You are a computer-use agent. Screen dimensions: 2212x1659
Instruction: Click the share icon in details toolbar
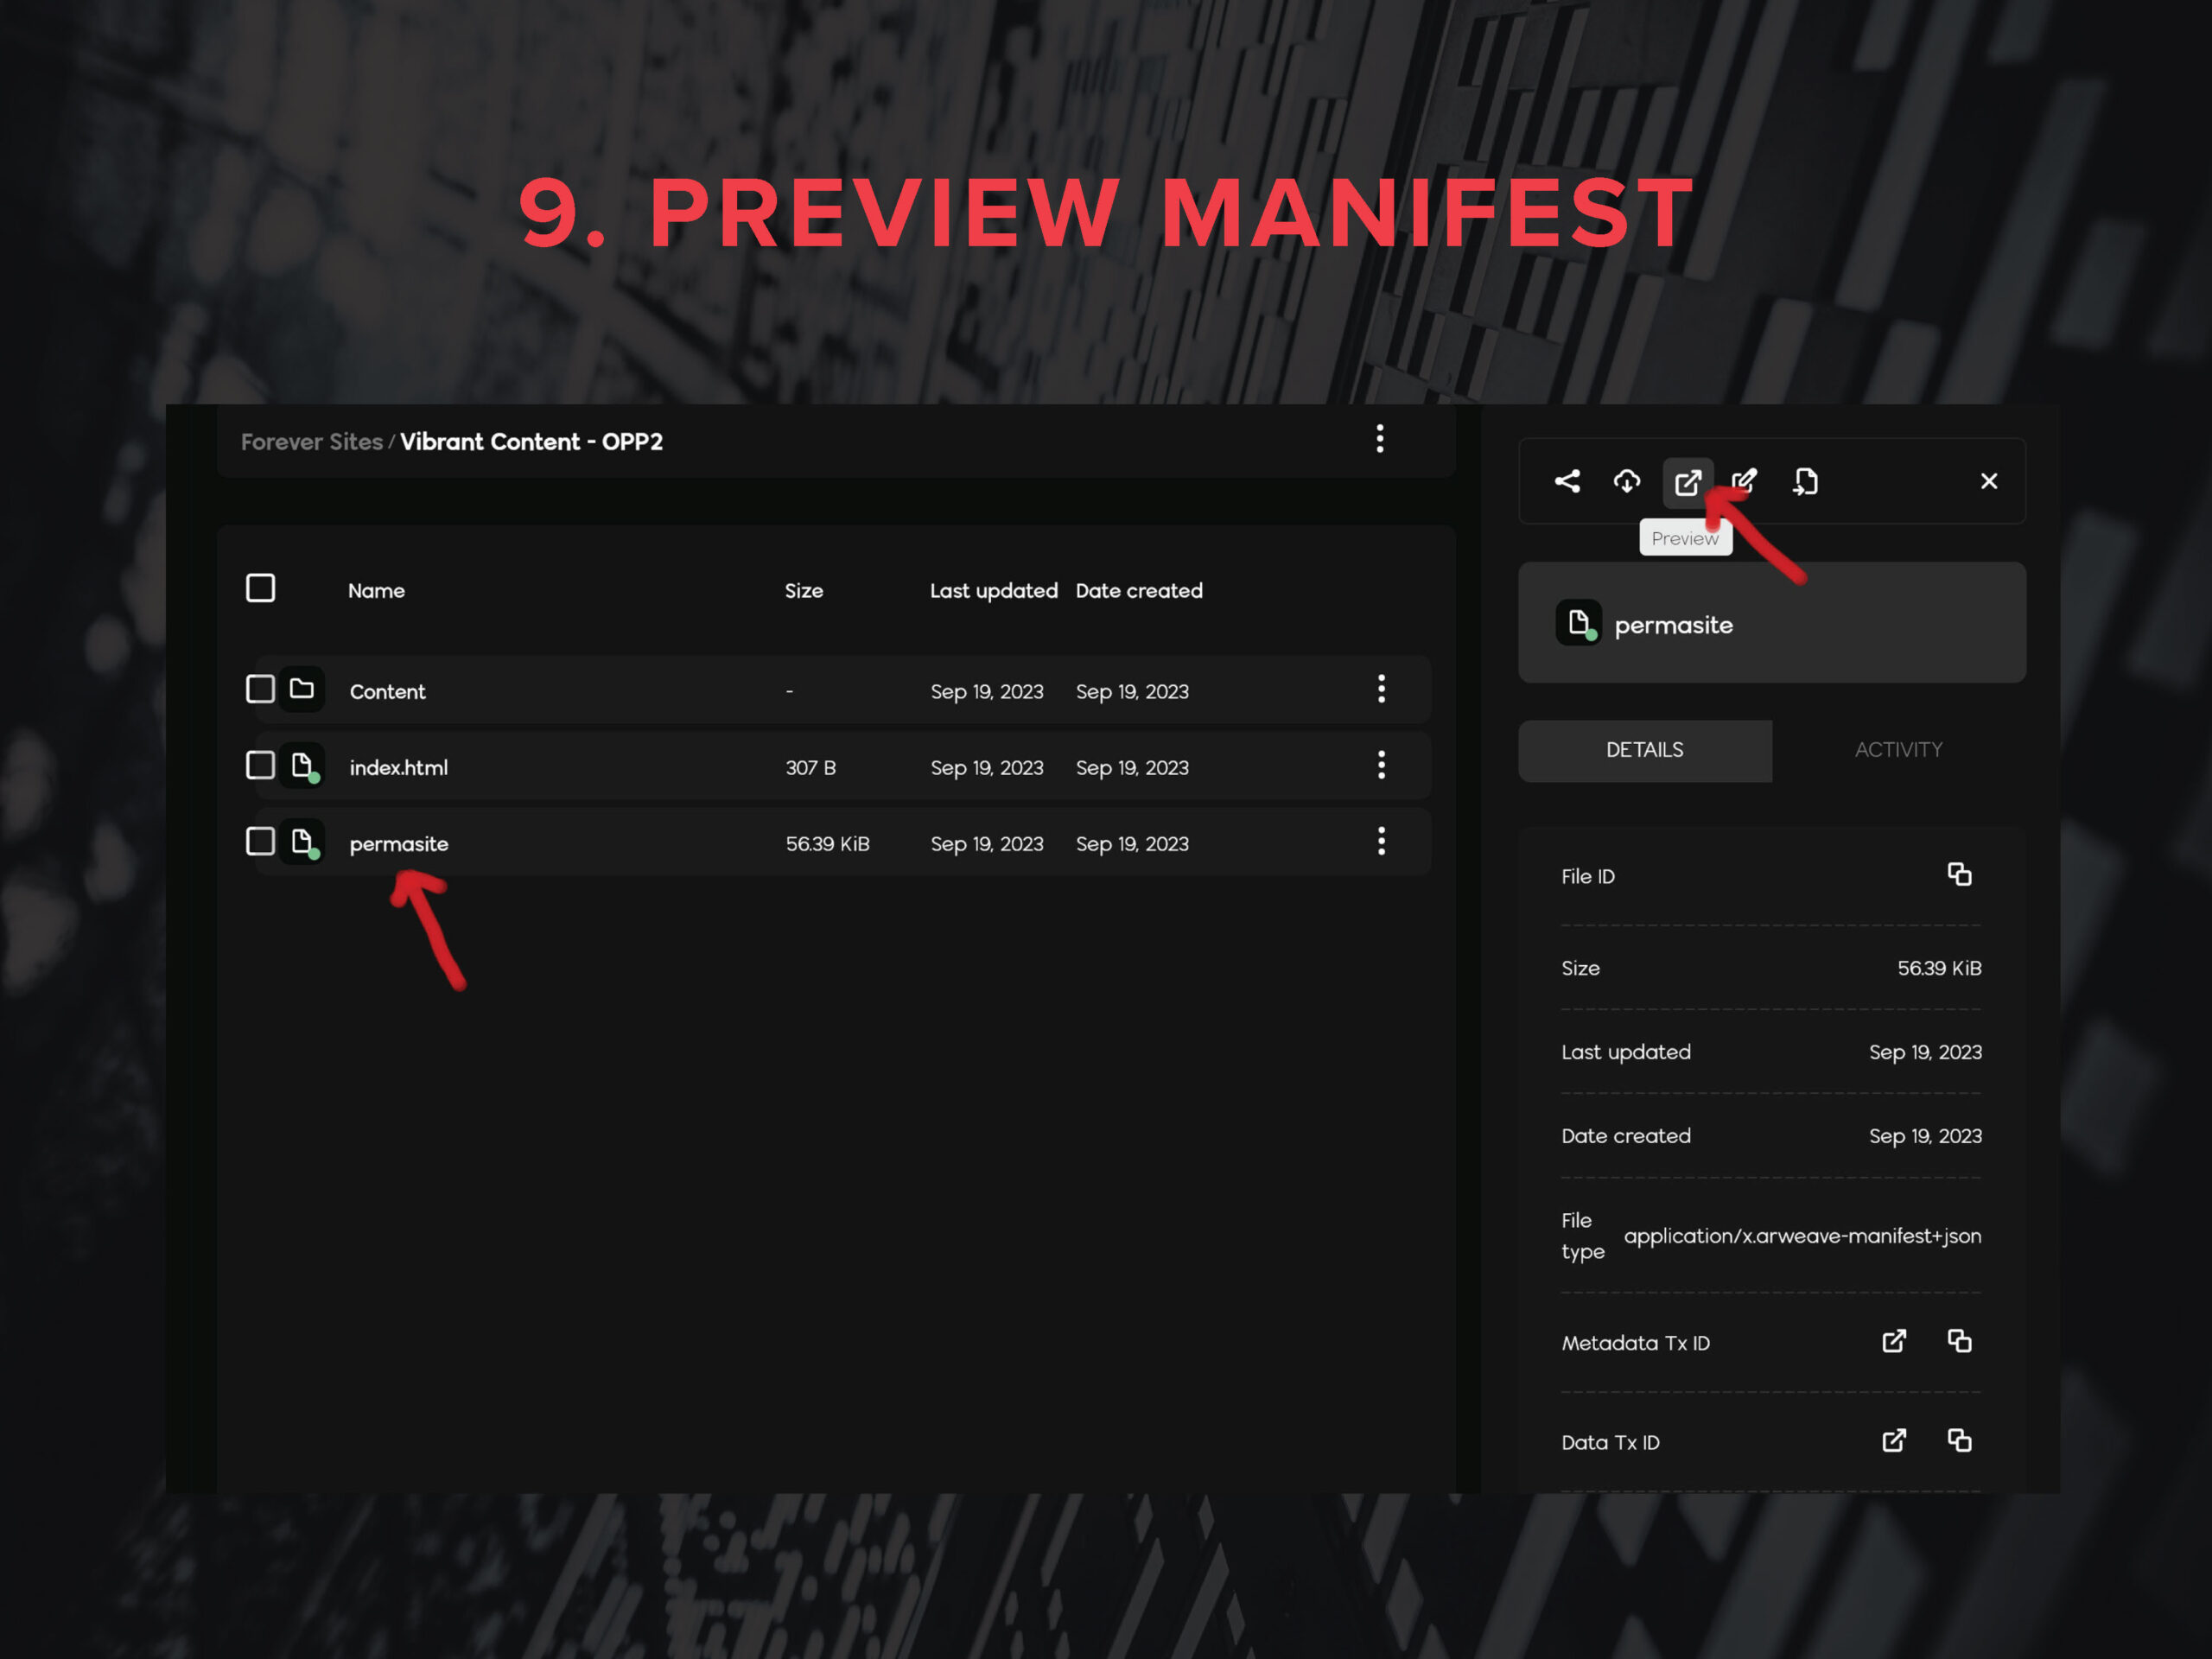tap(1567, 482)
